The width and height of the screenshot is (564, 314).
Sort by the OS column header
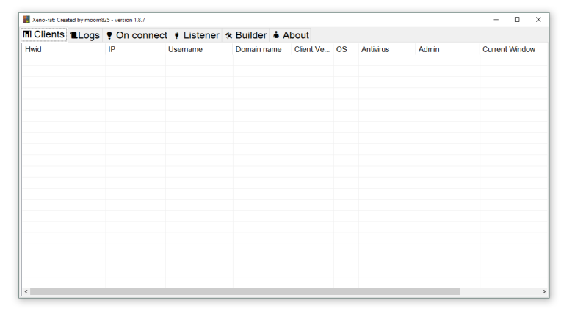point(345,49)
